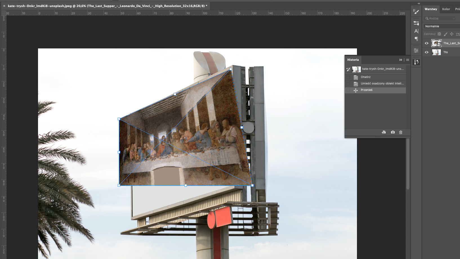
Task: Open the partially visible Pró tab
Action: pyautogui.click(x=457, y=9)
